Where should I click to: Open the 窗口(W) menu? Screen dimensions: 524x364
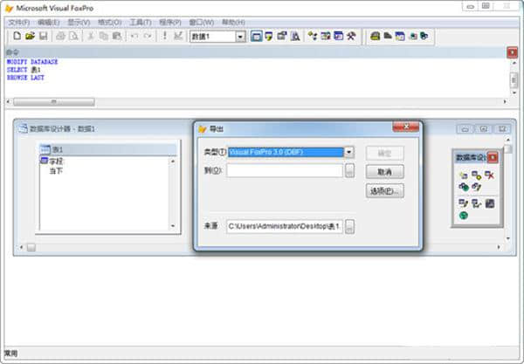point(202,23)
